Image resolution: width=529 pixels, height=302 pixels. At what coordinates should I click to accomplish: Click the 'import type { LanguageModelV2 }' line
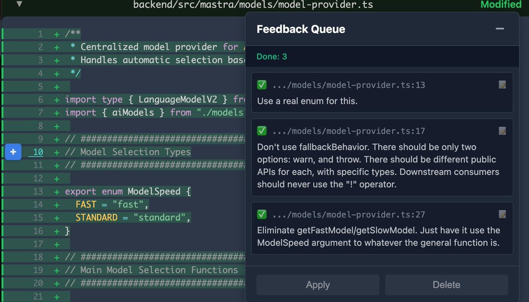[155, 100]
